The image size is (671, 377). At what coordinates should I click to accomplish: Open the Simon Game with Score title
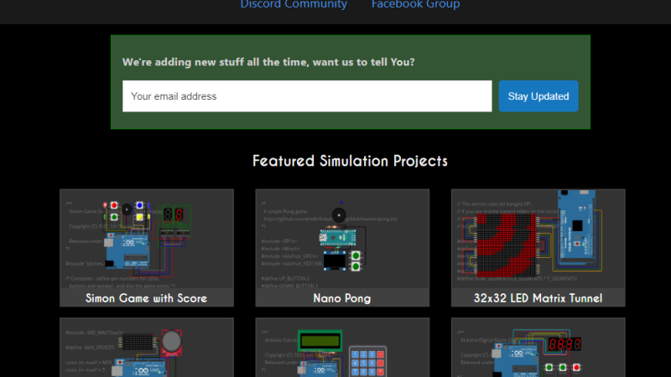(x=147, y=297)
